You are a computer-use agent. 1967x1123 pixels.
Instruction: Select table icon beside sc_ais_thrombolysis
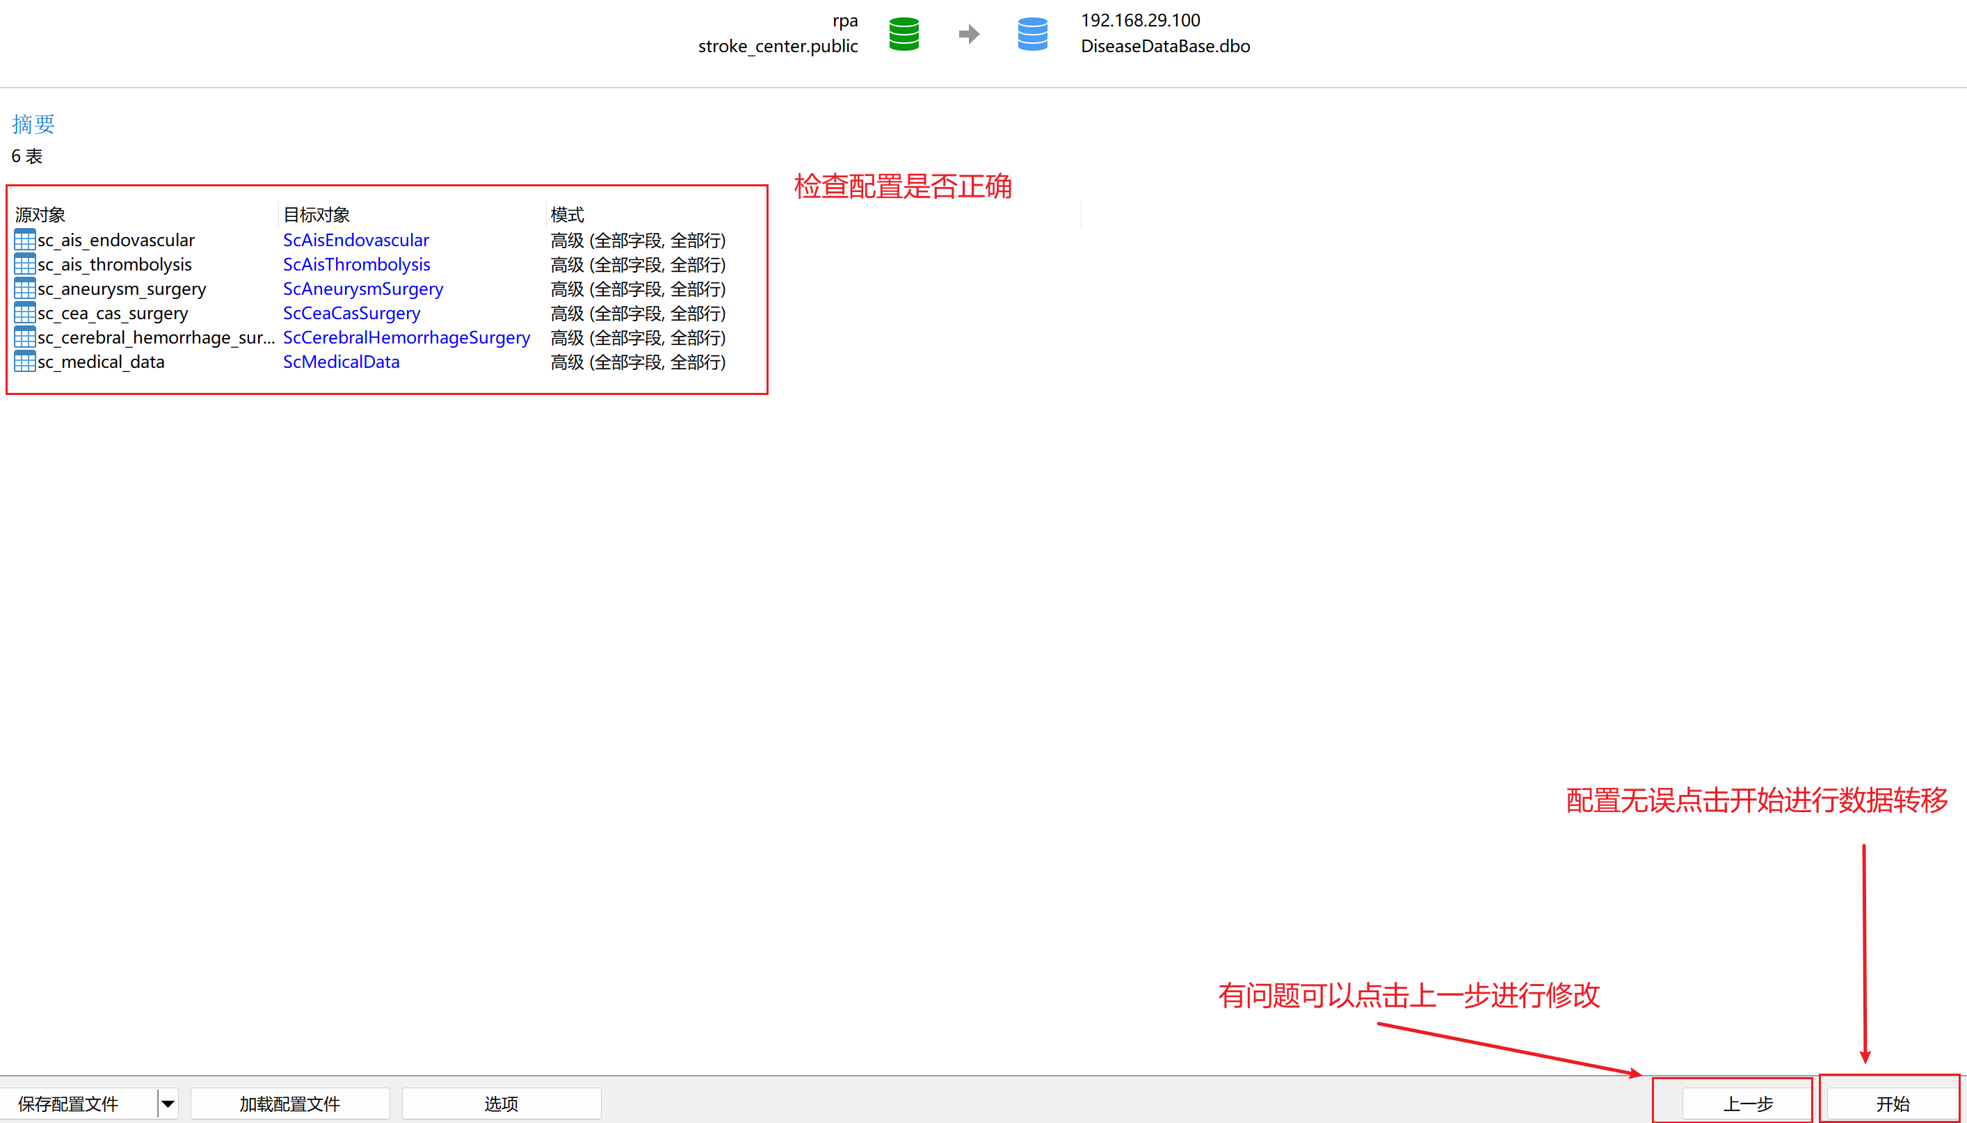24,264
